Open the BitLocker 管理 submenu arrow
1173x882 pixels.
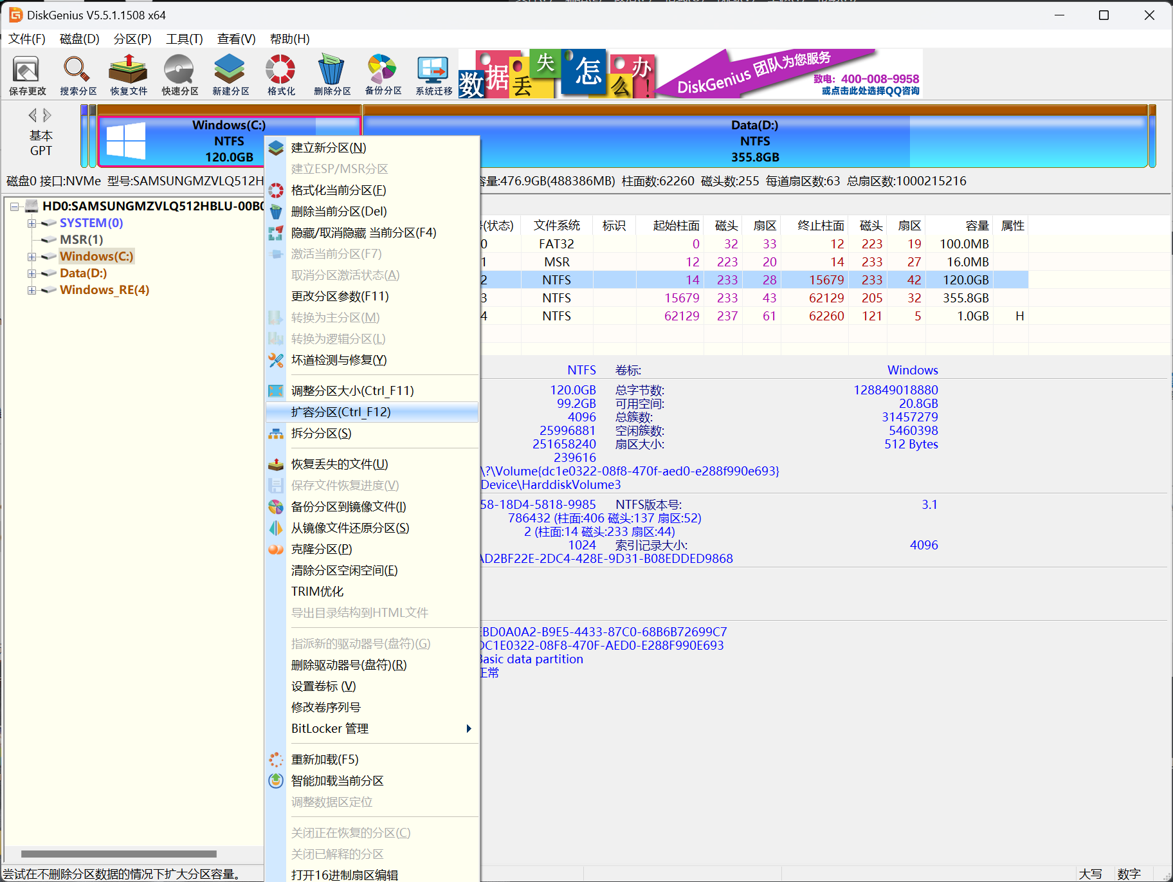(x=469, y=729)
